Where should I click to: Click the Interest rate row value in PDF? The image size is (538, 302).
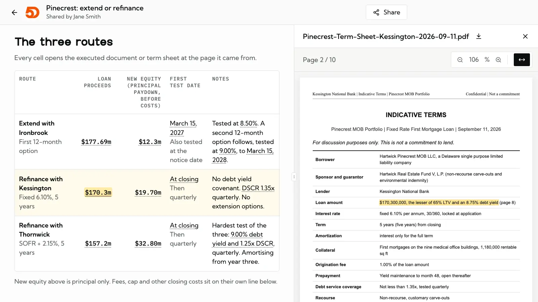pos(430,214)
